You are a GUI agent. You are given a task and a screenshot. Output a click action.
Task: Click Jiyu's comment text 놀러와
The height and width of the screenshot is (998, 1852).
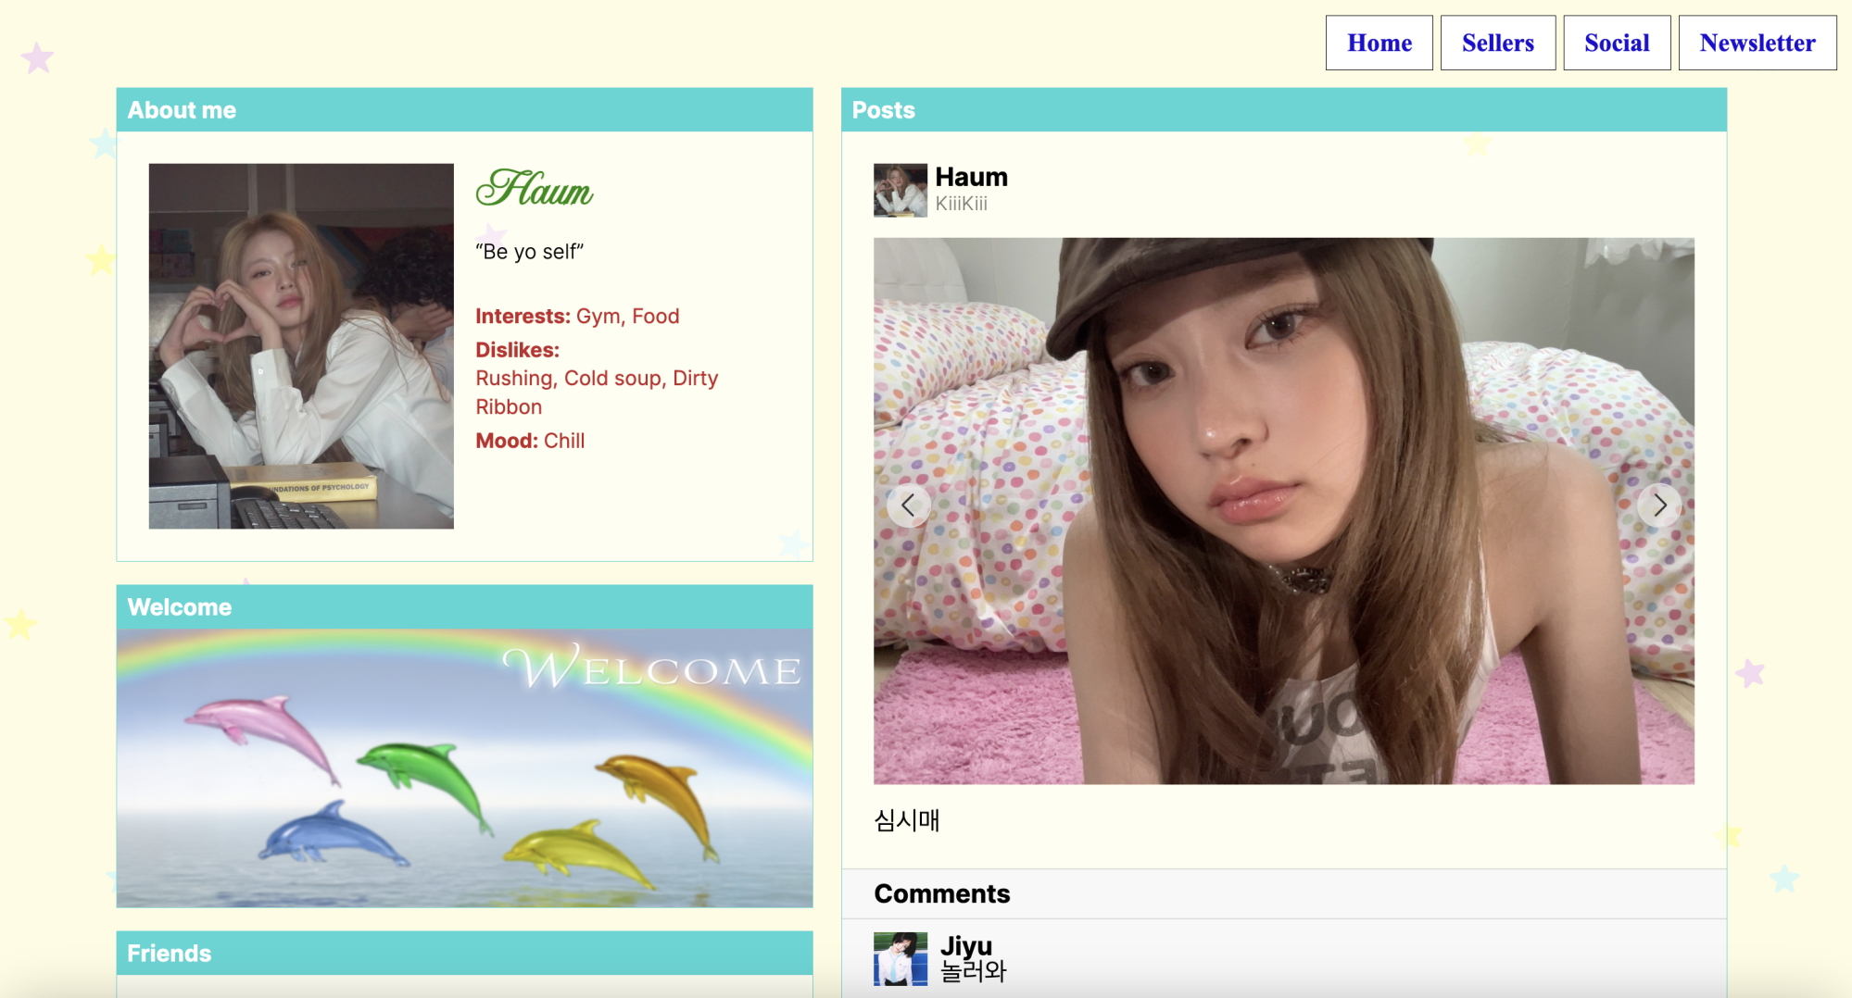(973, 971)
